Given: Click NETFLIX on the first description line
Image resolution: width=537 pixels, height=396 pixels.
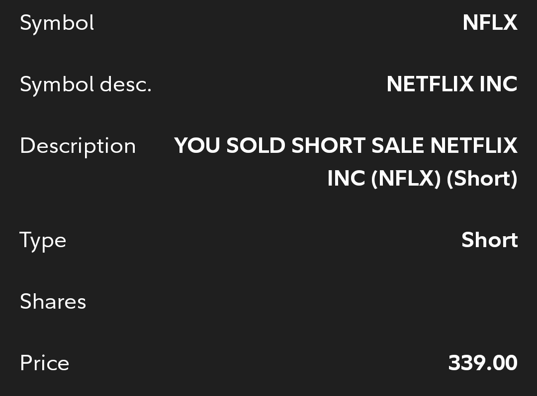Looking at the screenshot, I should (473, 146).
